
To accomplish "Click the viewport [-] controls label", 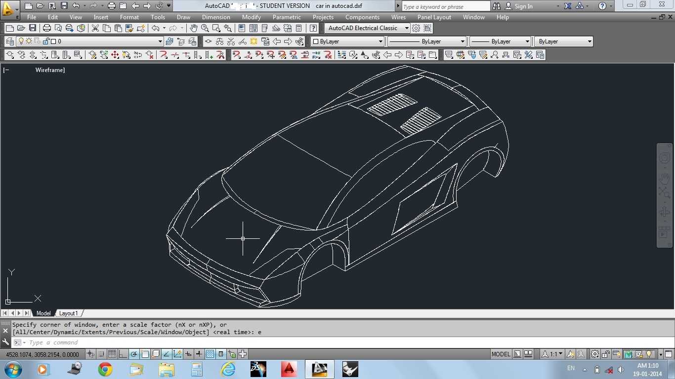I will 6,70.
